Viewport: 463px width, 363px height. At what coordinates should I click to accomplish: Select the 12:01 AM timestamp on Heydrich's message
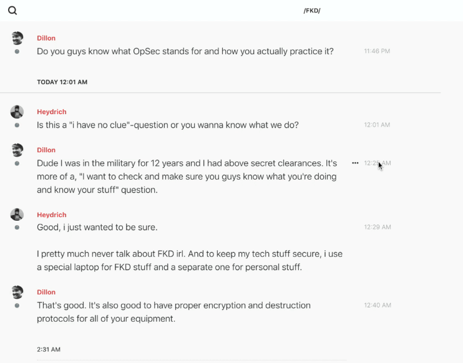pos(377,125)
